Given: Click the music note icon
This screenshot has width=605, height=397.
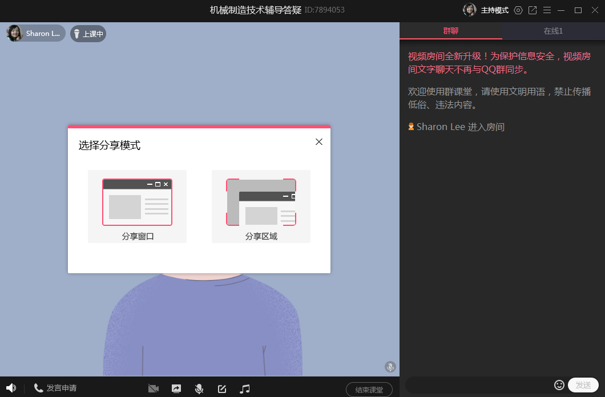Looking at the screenshot, I should click(245, 389).
